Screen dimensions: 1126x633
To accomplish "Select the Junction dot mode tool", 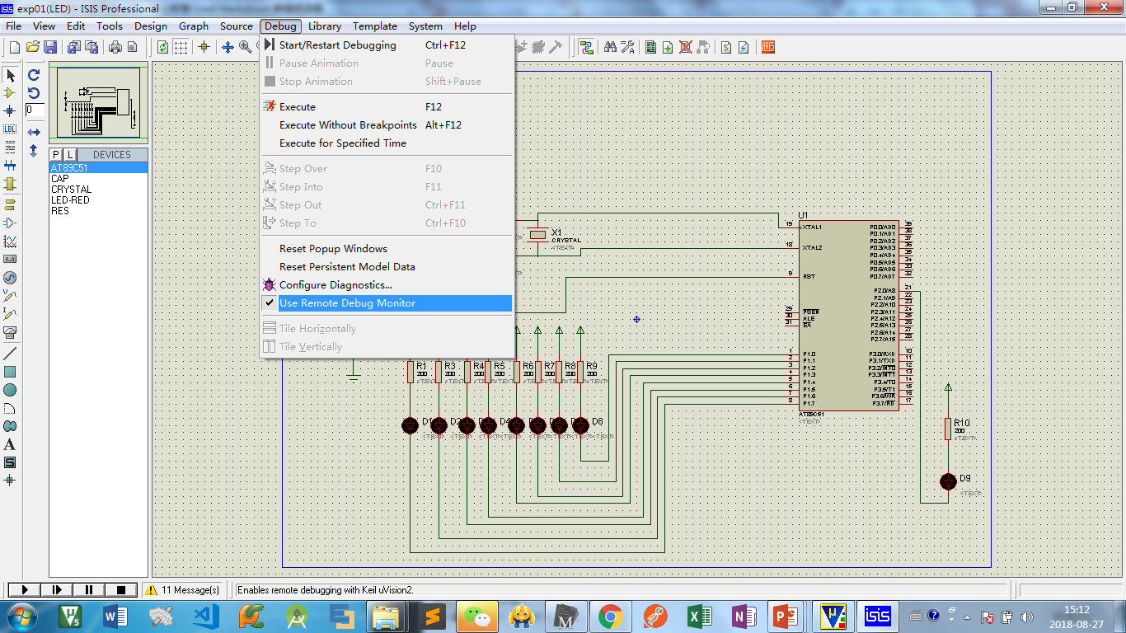I will click(10, 110).
